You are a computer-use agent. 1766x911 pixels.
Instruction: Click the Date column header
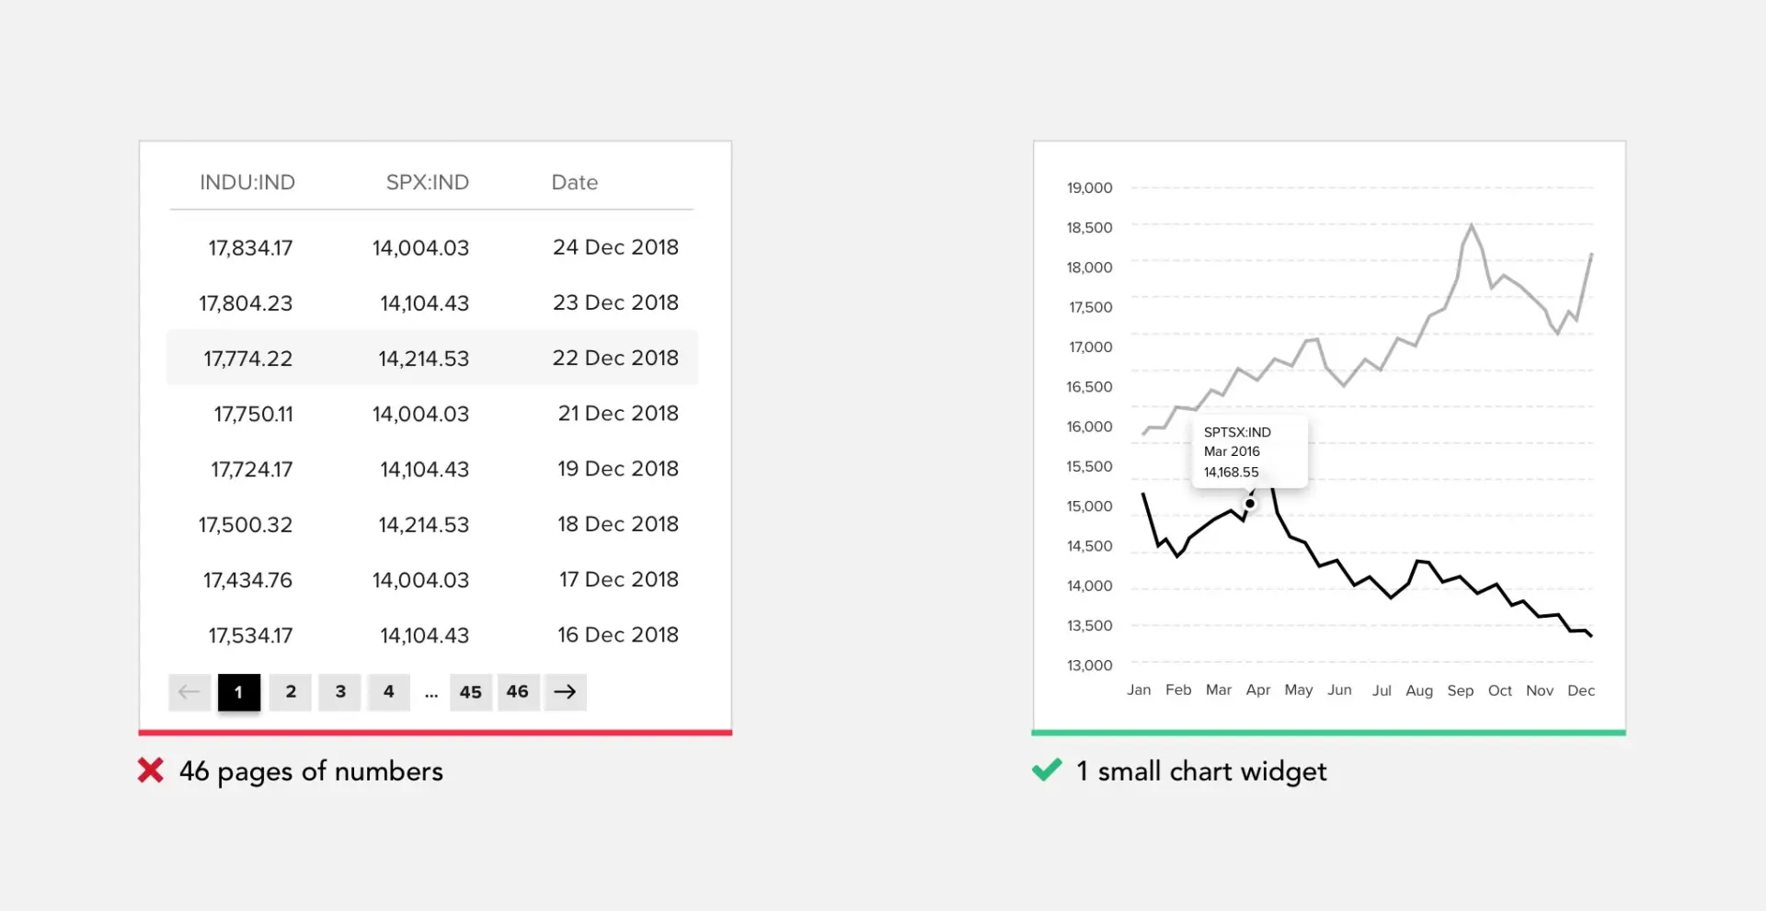(575, 182)
